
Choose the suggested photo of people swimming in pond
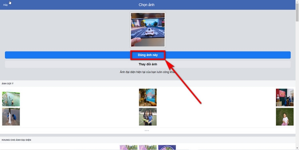pos(11,99)
